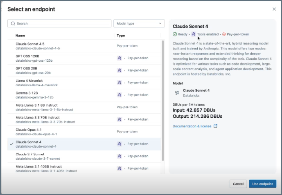Image resolution: width=282 pixels, height=195 pixels.
Task: Click the red Pay-per-token icon in details panel
Action: 224,34
